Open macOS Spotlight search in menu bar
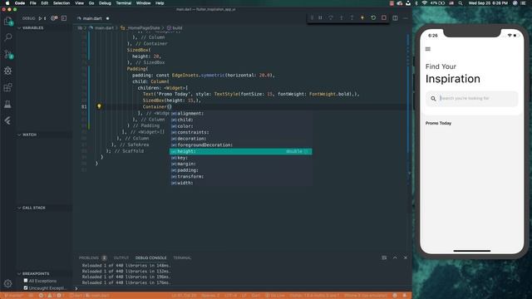This screenshot has height=299, width=532. point(461,3)
